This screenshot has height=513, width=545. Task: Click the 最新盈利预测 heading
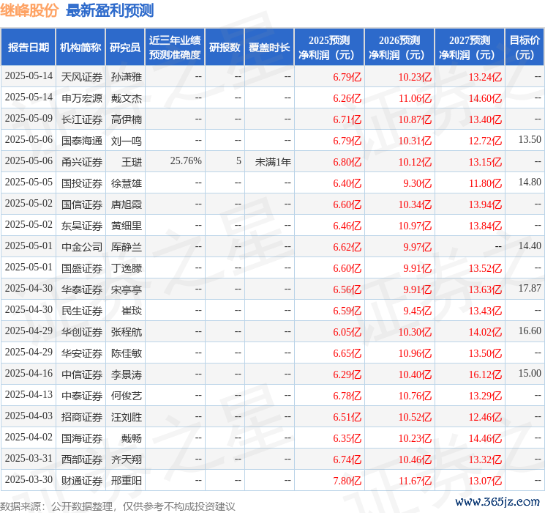(x=110, y=11)
